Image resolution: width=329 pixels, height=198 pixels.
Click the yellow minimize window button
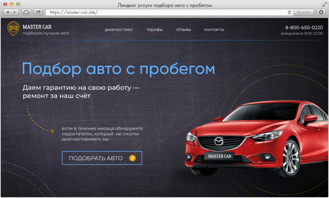(x=12, y=4)
